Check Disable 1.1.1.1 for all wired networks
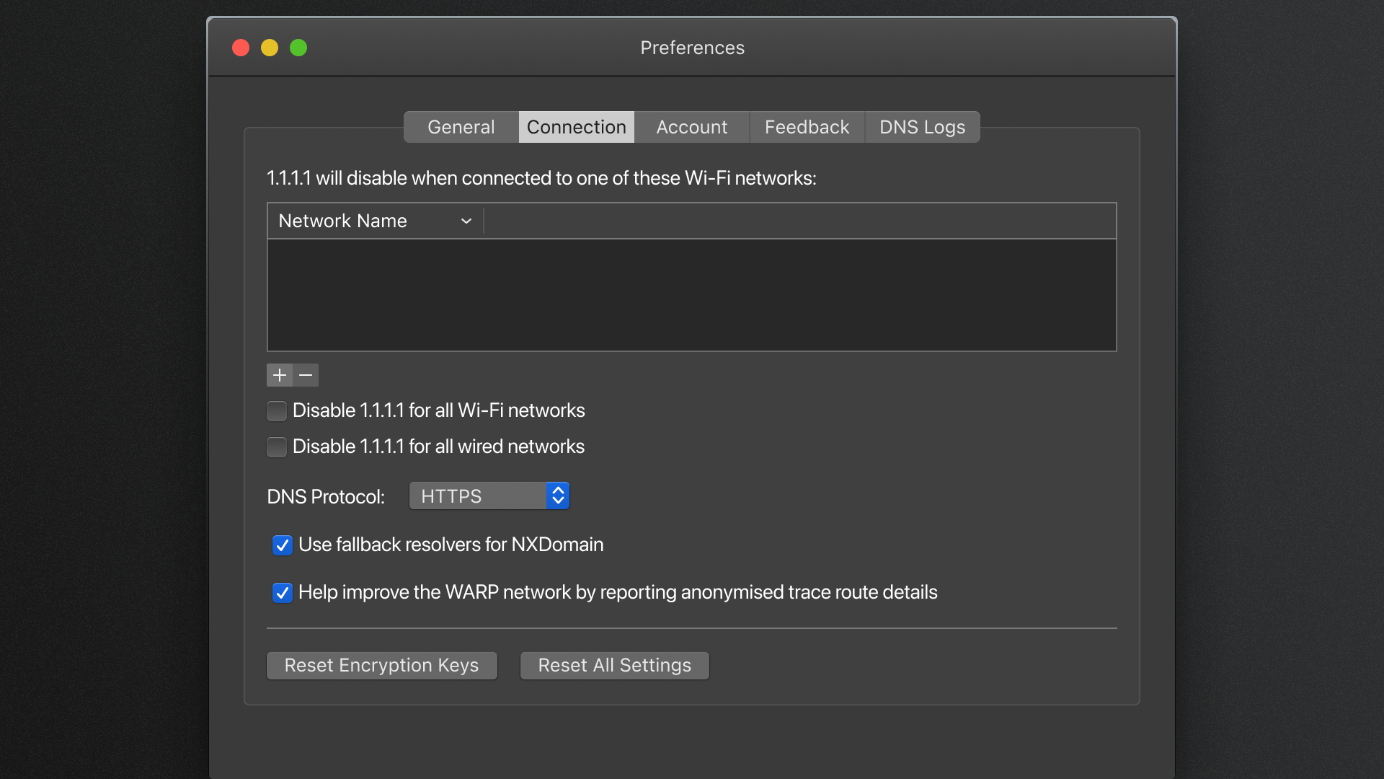The width and height of the screenshot is (1384, 779). click(277, 447)
